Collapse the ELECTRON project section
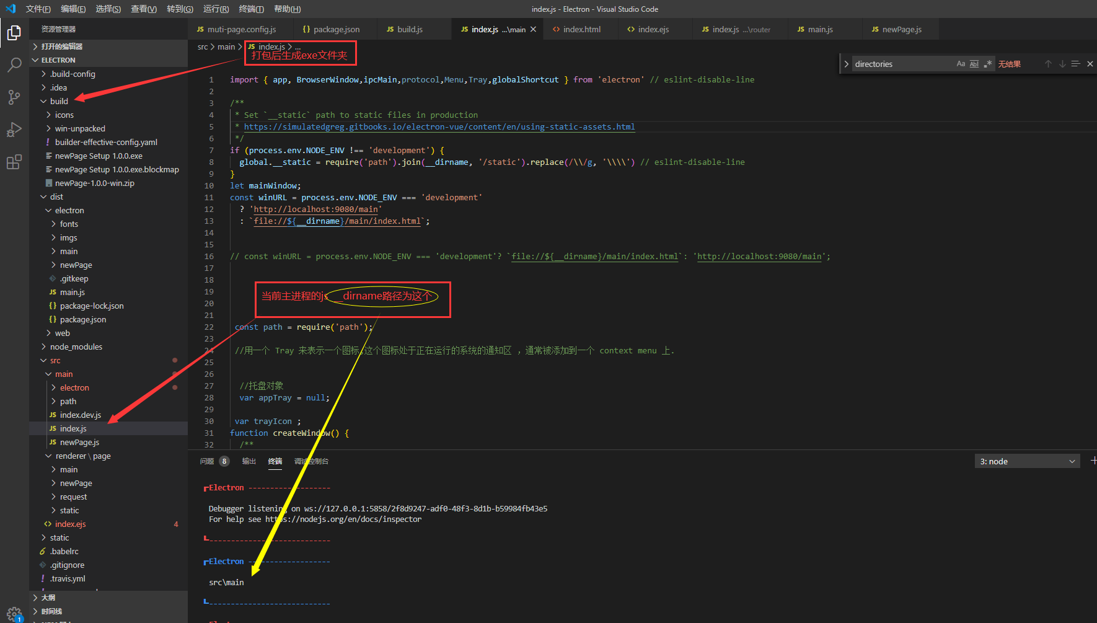This screenshot has width=1097, height=623. pyautogui.click(x=108, y=60)
